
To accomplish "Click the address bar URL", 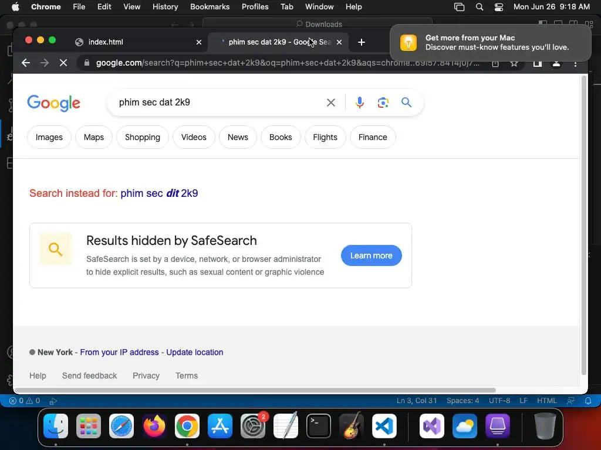I will (x=288, y=63).
